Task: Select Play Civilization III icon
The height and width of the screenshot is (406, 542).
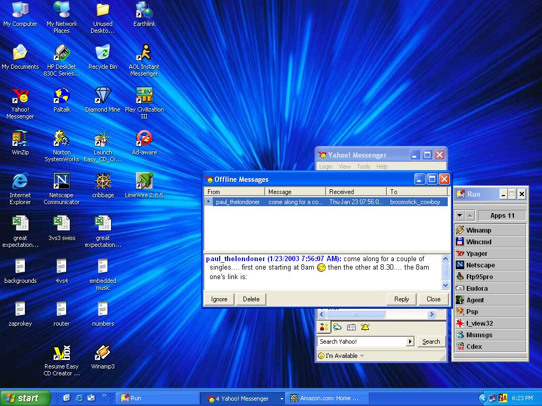Action: [x=144, y=103]
